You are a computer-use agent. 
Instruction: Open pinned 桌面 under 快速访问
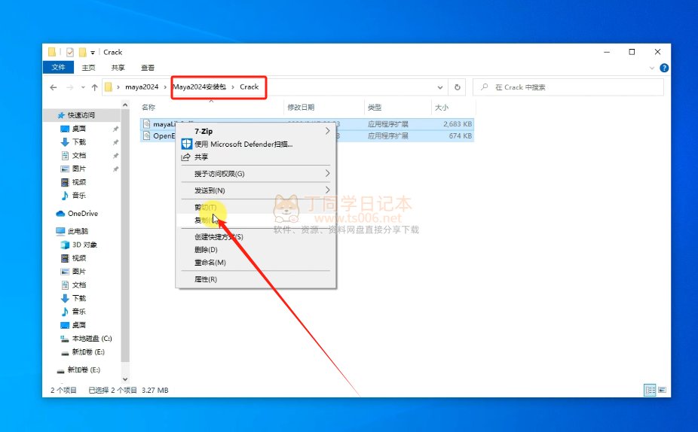[79, 129]
